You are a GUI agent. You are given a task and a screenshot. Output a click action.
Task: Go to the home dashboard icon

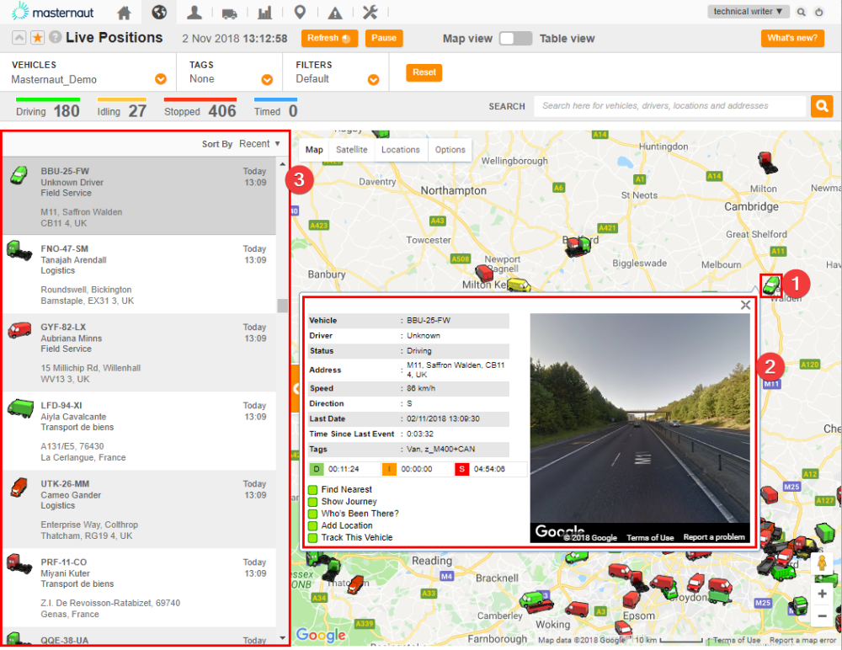[124, 13]
